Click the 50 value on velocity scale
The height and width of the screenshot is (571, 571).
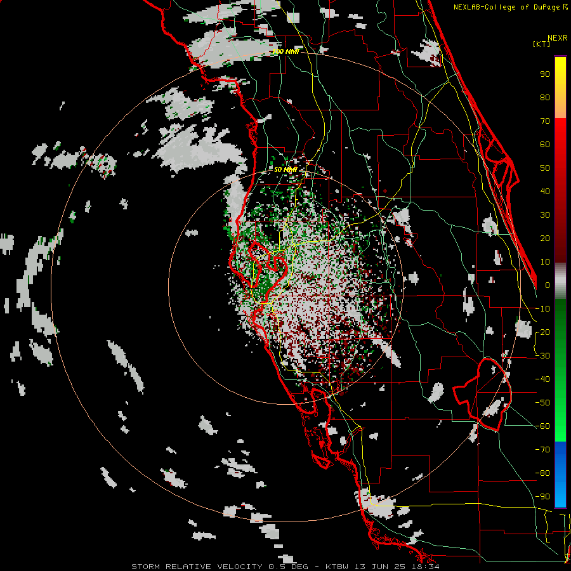(545, 168)
